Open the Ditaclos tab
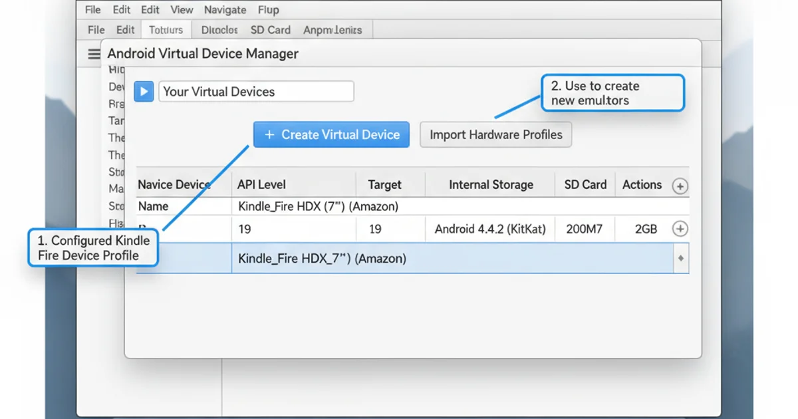798x419 pixels. tap(218, 29)
